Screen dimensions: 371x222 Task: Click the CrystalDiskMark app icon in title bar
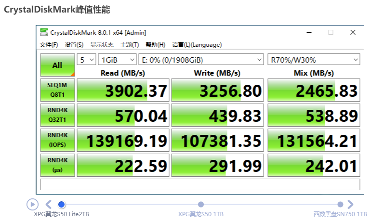click(x=44, y=32)
